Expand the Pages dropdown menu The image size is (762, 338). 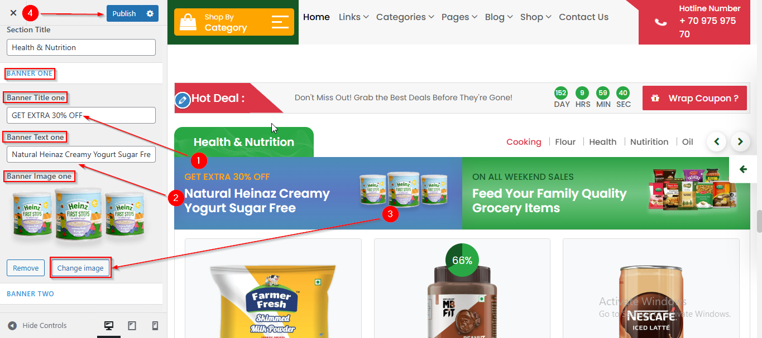459,17
